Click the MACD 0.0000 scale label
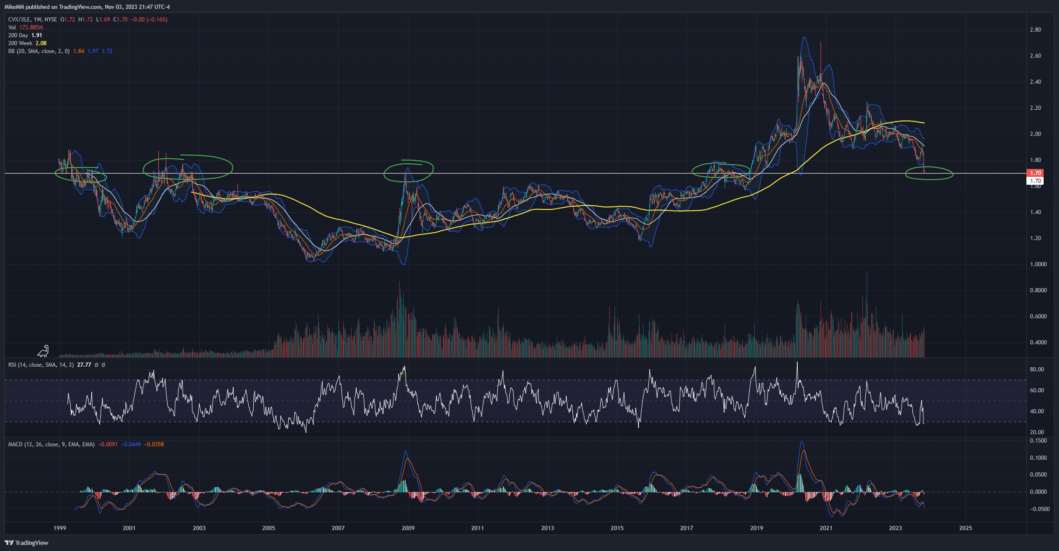 [x=1038, y=492]
